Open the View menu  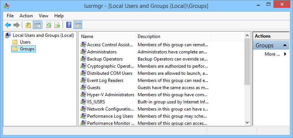[x=43, y=16]
